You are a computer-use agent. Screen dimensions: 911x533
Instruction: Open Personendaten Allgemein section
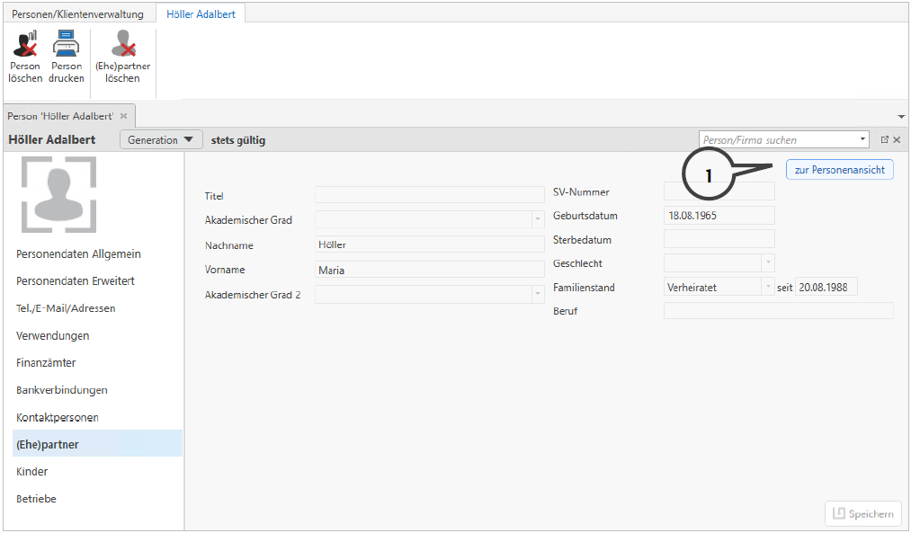(78, 254)
